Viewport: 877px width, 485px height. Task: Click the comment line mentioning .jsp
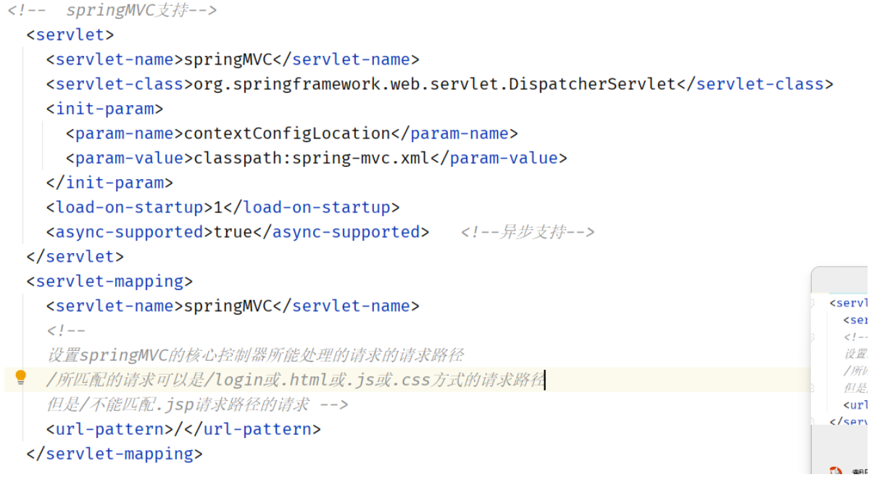[196, 405]
